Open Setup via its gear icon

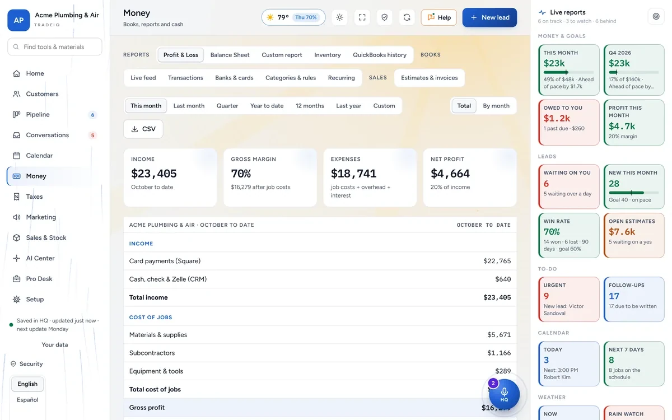(x=16, y=299)
